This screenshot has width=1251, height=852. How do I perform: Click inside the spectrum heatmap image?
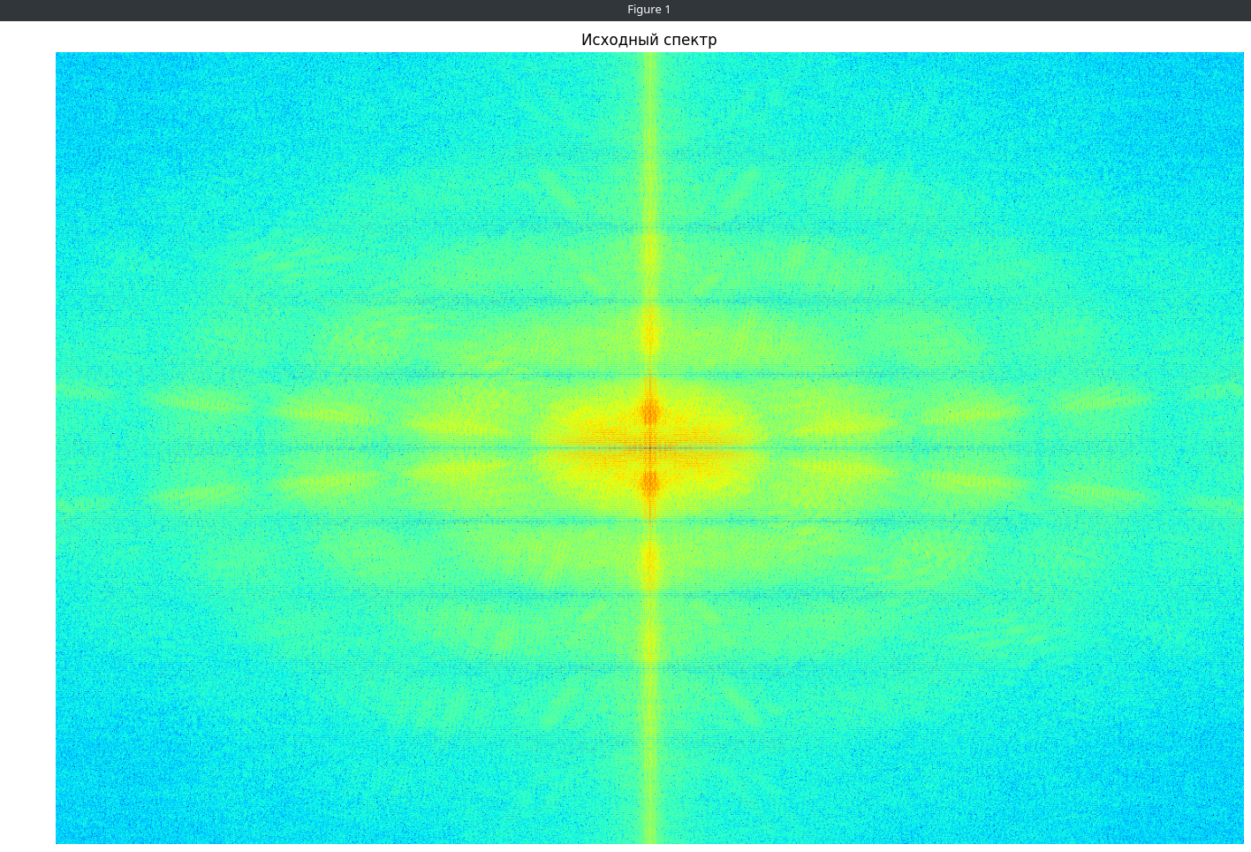click(x=649, y=448)
